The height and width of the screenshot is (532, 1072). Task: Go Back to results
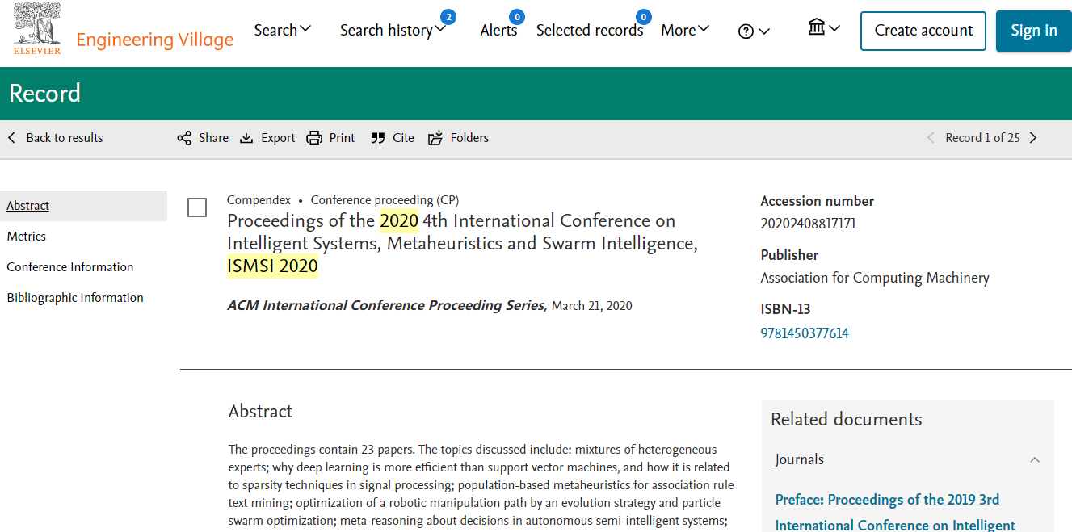(x=65, y=138)
